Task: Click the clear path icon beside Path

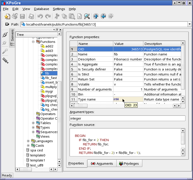Action: [7, 24]
